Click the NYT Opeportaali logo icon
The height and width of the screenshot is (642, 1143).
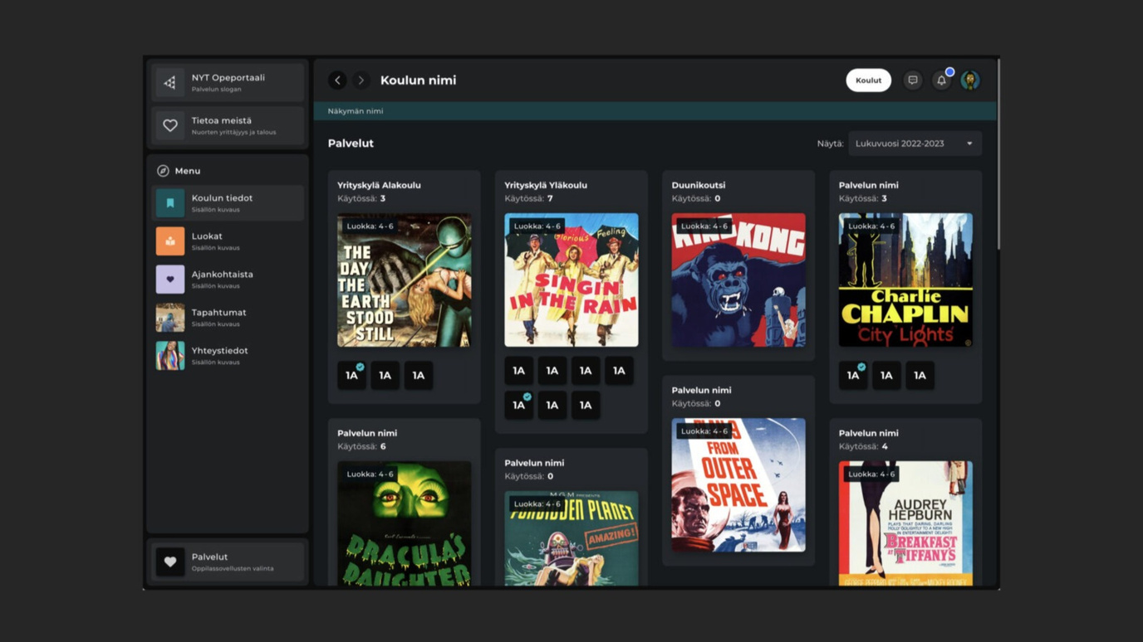coord(170,83)
